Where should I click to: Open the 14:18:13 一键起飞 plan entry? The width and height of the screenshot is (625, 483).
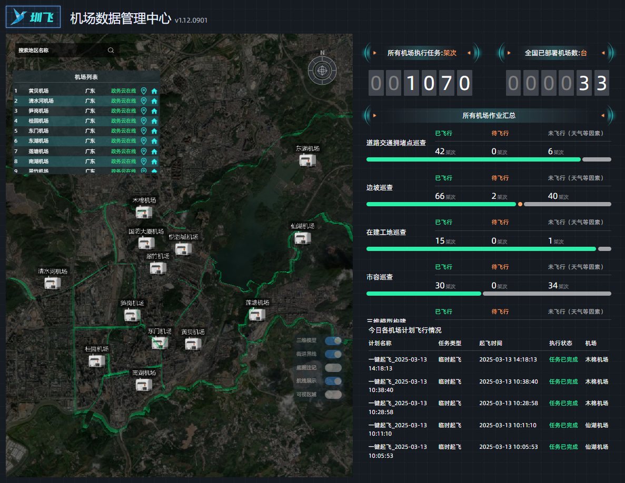click(x=398, y=364)
